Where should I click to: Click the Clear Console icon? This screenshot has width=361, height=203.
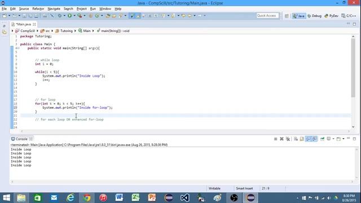pos(296,139)
